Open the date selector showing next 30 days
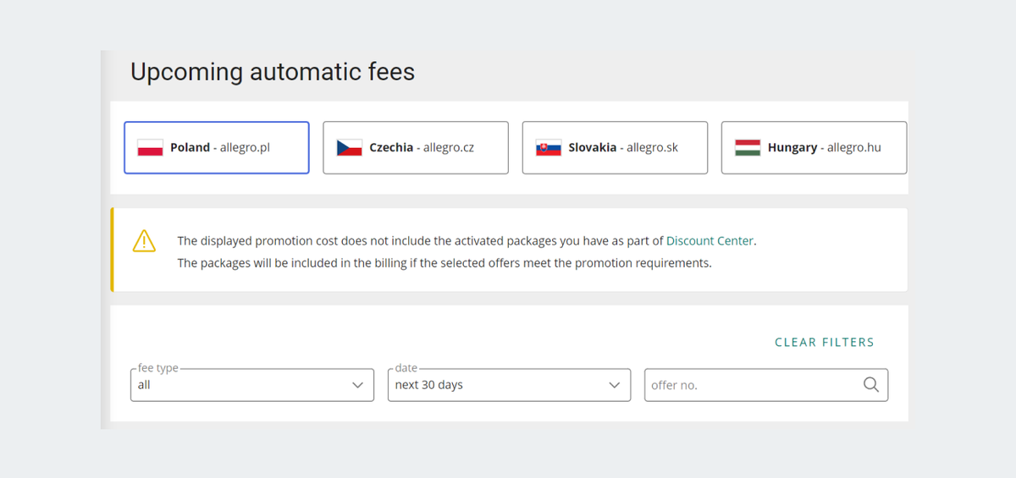 coord(510,384)
